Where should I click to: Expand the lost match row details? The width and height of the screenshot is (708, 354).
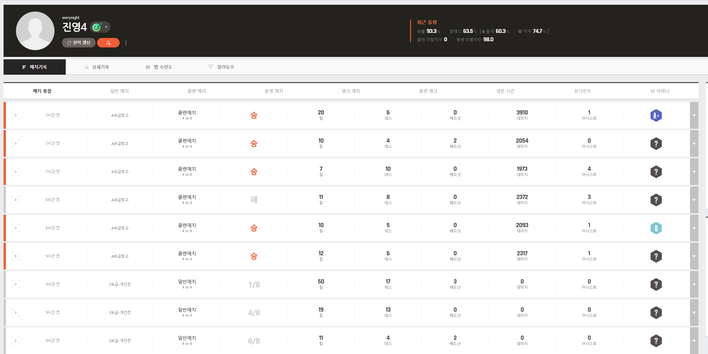pos(694,200)
